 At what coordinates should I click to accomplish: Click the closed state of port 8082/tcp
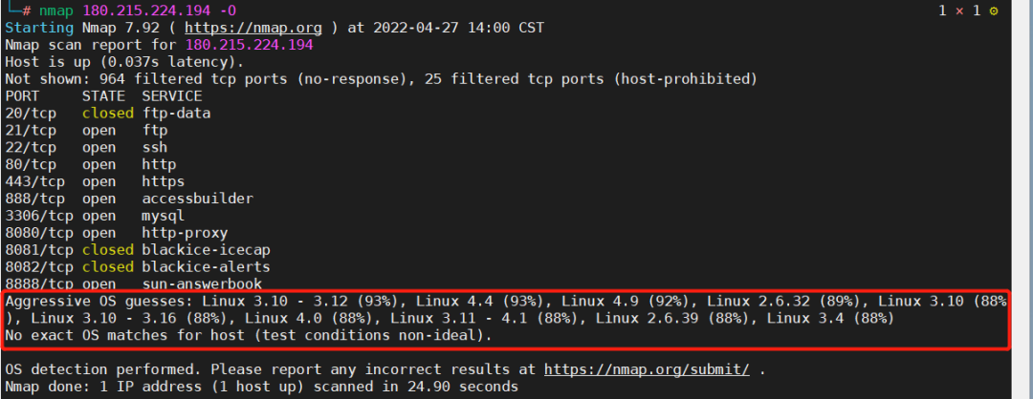pos(108,267)
